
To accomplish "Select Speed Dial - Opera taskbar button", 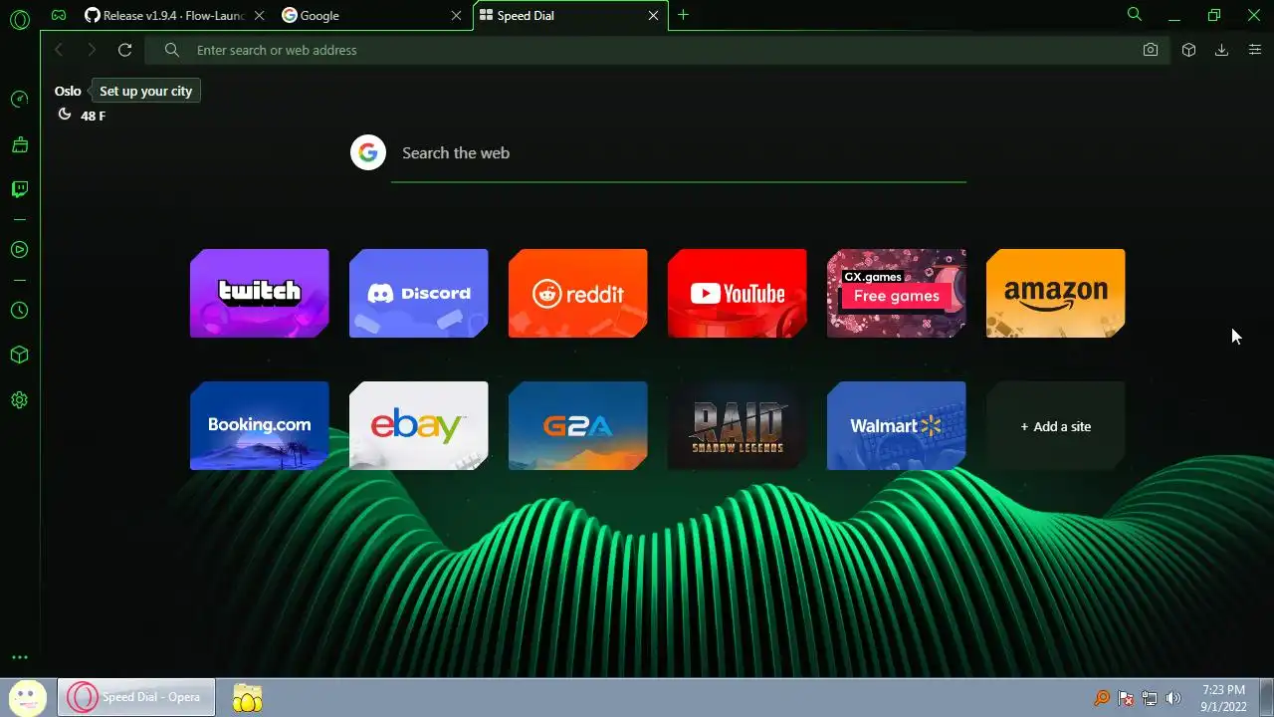I will pyautogui.click(x=136, y=697).
